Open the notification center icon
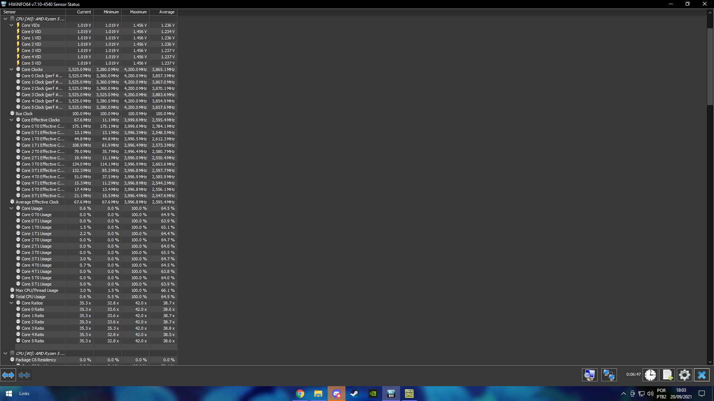The image size is (714, 401). 702,394
